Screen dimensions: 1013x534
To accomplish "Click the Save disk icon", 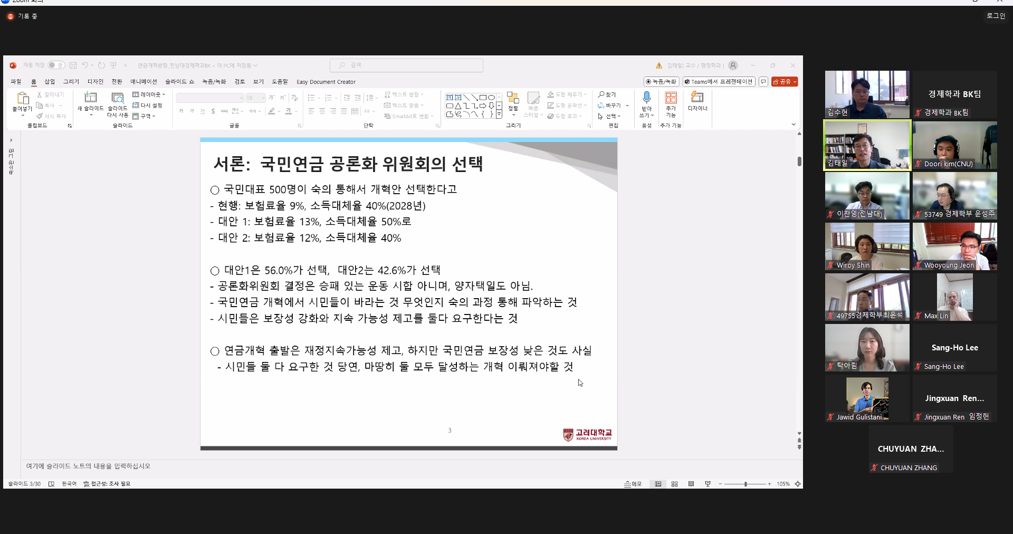I will click(73, 65).
